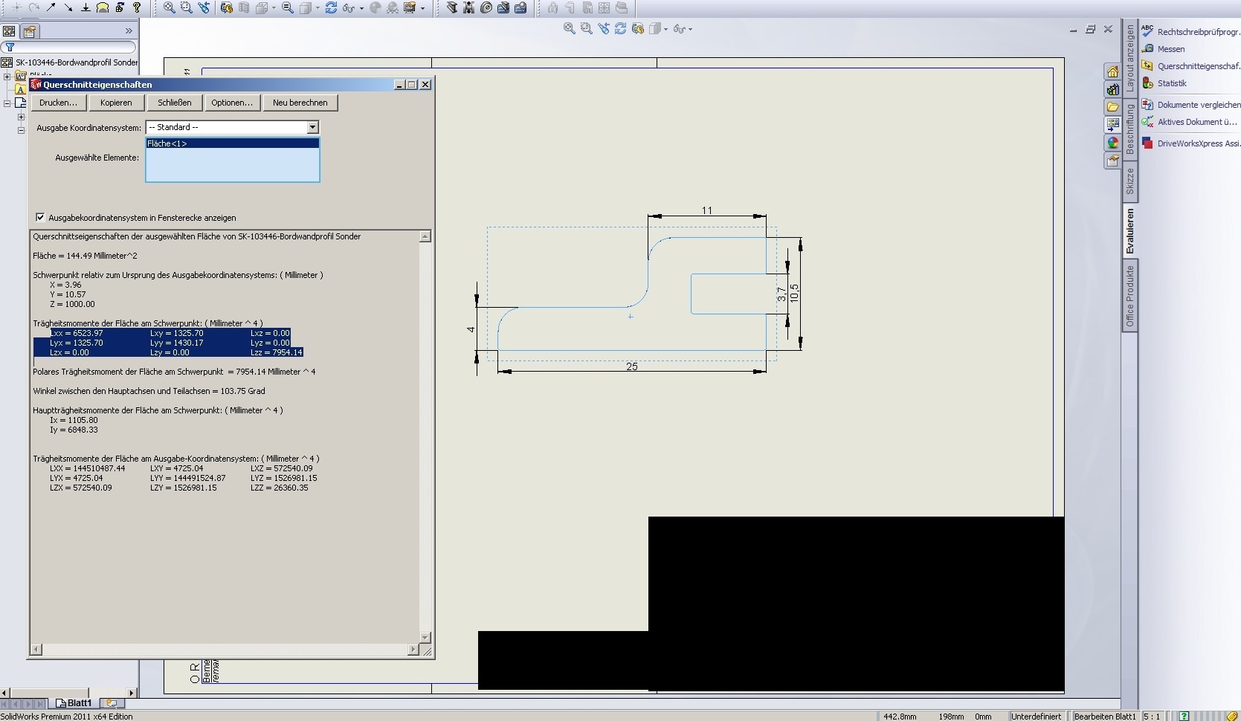Click the Hide/Show Items glasses icon
Viewport: 1241px width, 721px height.
tap(348, 7)
